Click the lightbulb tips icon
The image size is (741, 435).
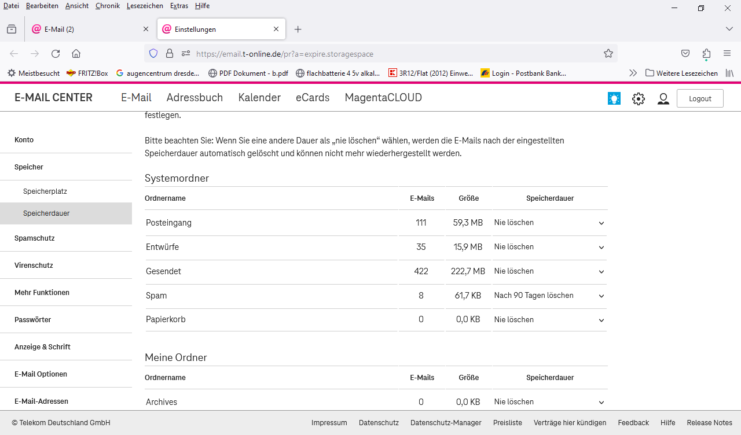click(x=614, y=98)
